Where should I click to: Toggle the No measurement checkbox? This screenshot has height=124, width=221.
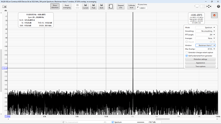click(x=63, y=122)
